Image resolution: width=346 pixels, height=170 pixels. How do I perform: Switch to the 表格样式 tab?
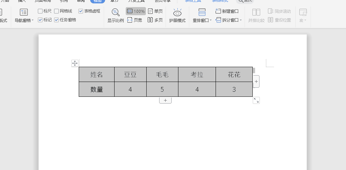(x=220, y=1)
